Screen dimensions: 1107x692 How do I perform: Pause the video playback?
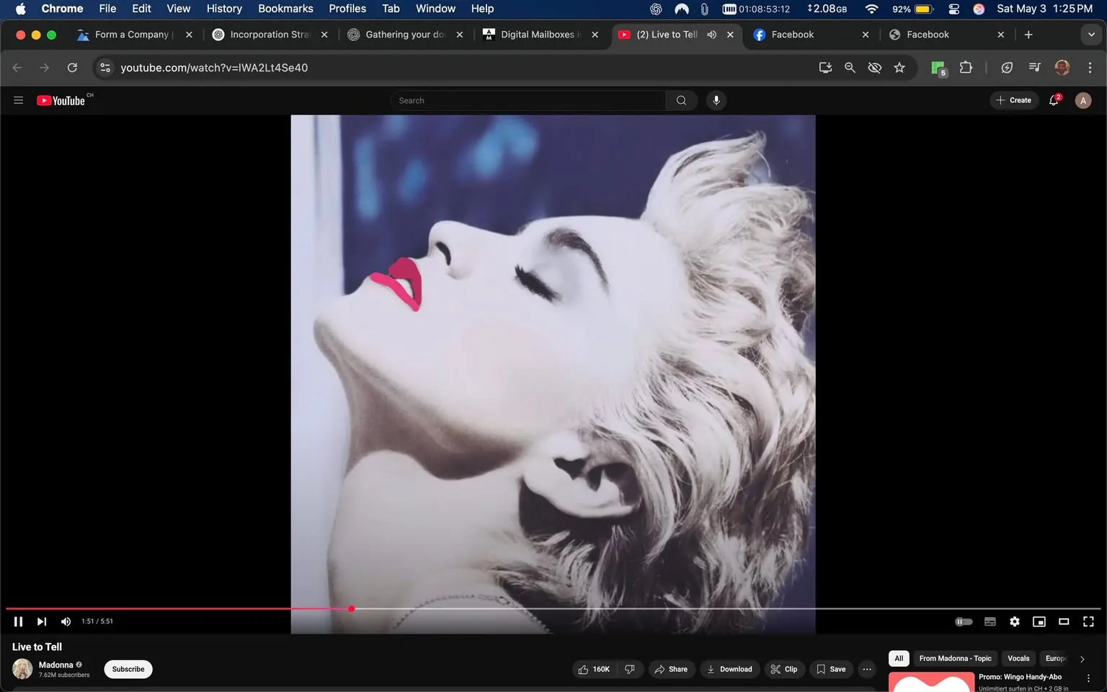coord(18,621)
